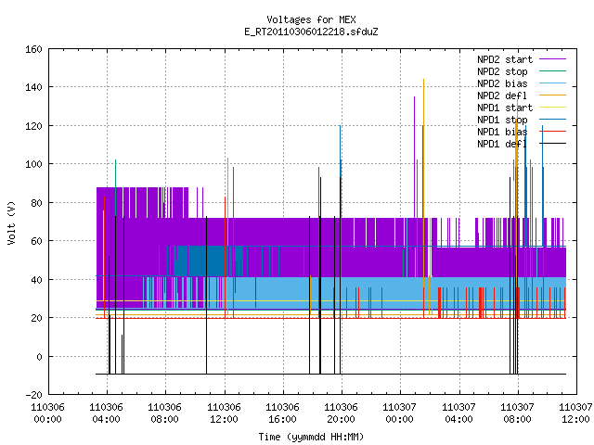Image resolution: width=594 pixels, height=445 pixels.
Task: Click the y-axis tick value -20
Action: tap(33, 395)
